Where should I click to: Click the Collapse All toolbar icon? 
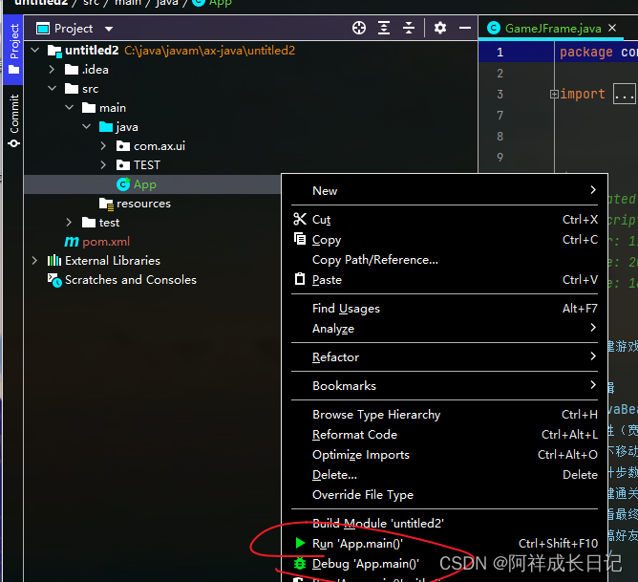[x=409, y=28]
